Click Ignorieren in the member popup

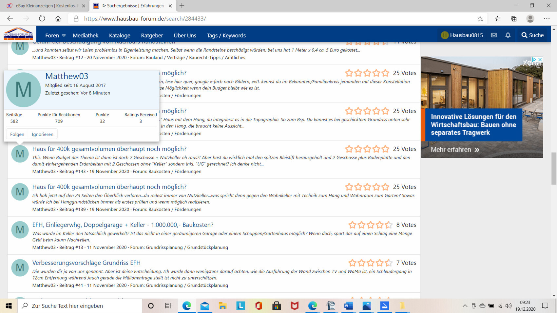[x=43, y=134]
